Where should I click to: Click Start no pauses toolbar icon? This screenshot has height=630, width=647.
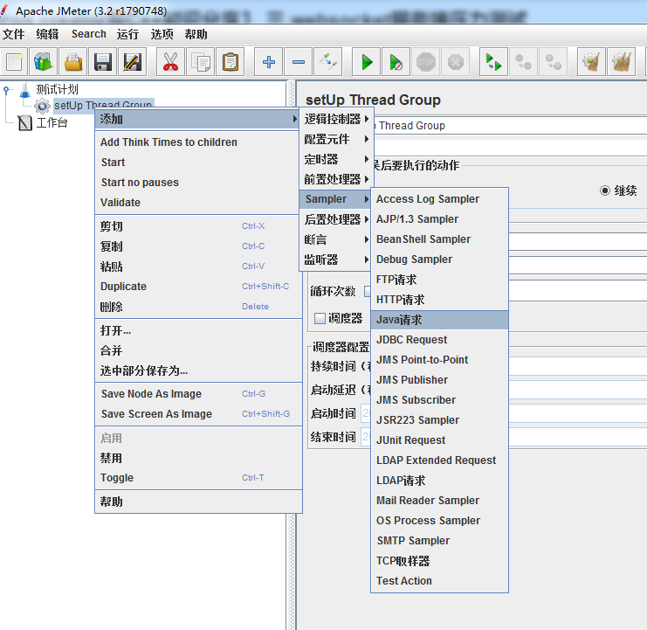click(396, 62)
